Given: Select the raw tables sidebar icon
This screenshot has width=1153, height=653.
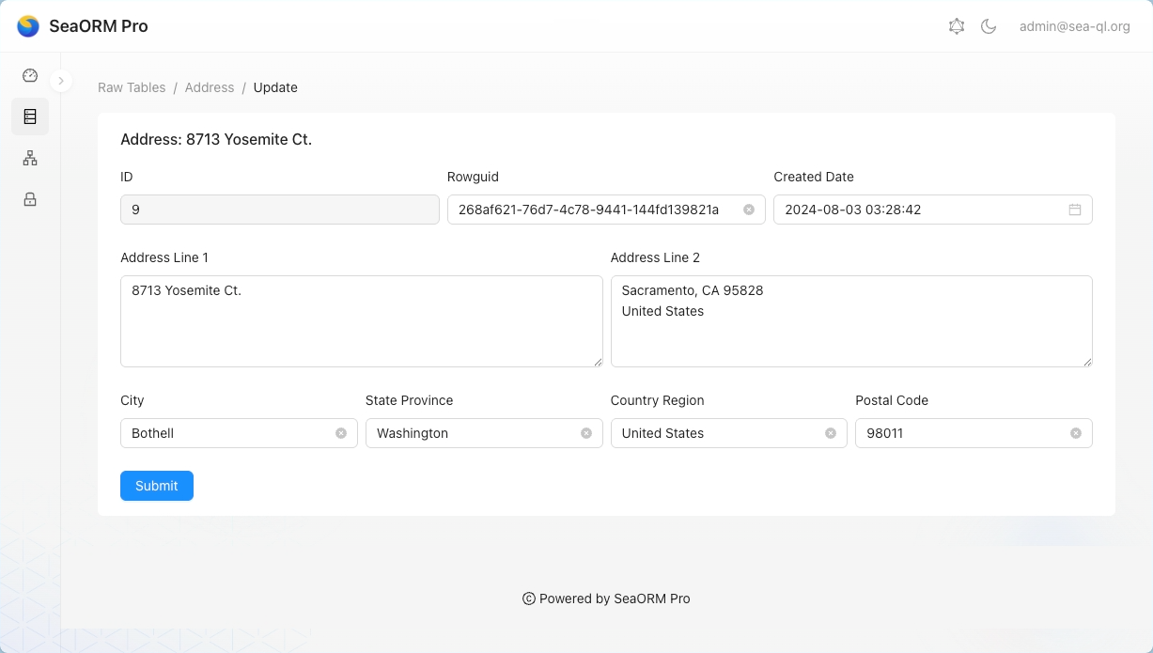Looking at the screenshot, I should (x=30, y=117).
